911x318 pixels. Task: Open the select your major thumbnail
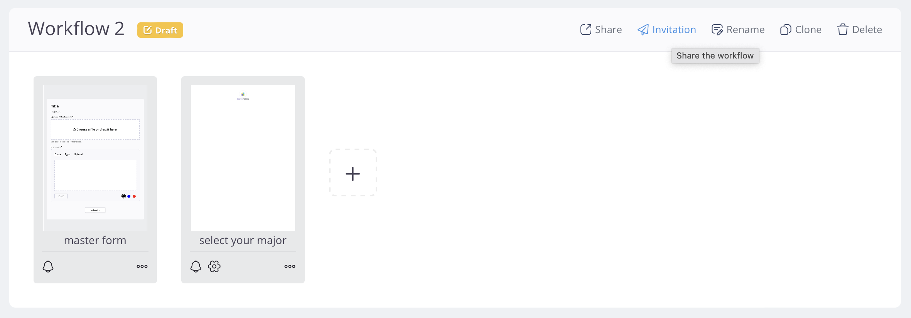243,158
